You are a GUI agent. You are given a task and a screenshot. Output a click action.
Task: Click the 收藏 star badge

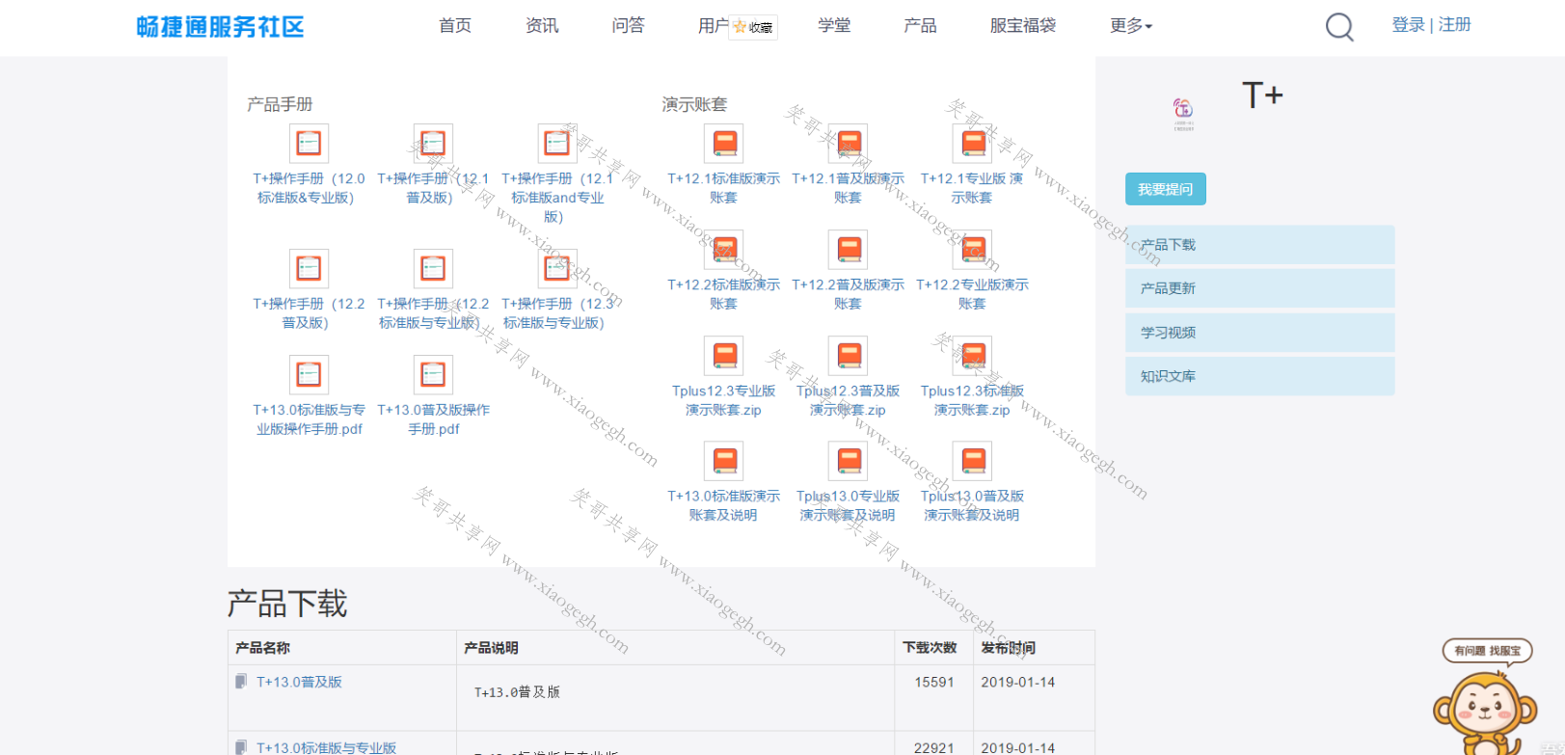(x=753, y=27)
